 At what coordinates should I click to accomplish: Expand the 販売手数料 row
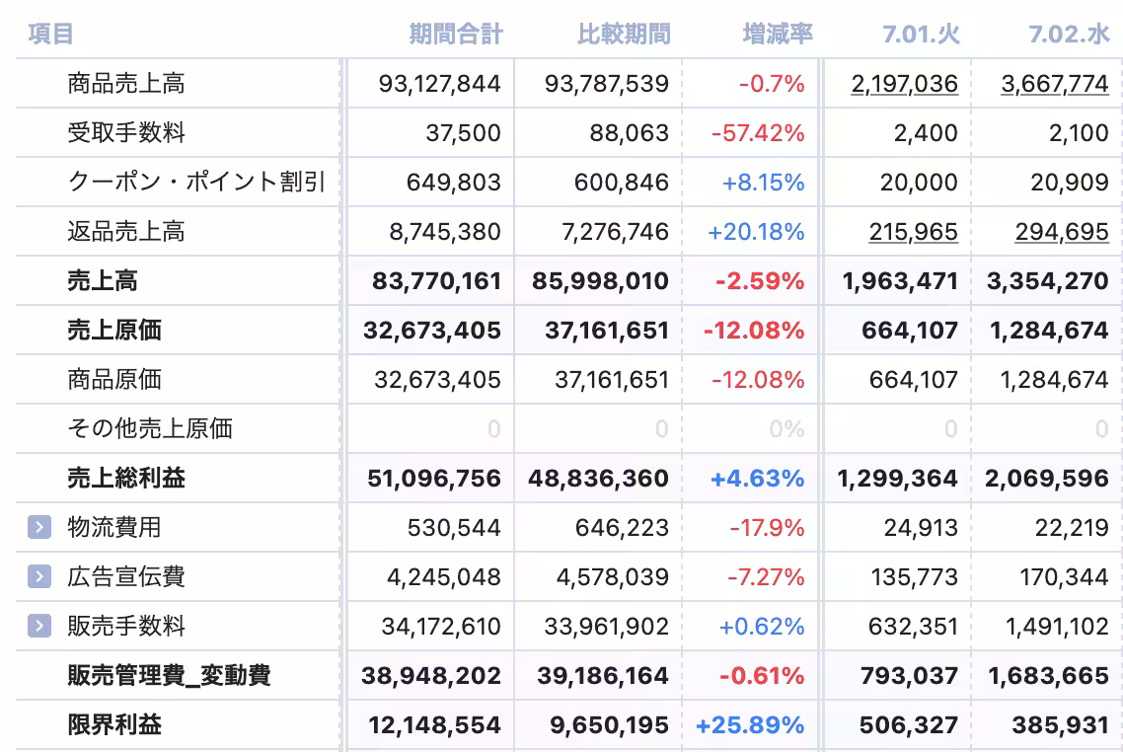point(38,626)
